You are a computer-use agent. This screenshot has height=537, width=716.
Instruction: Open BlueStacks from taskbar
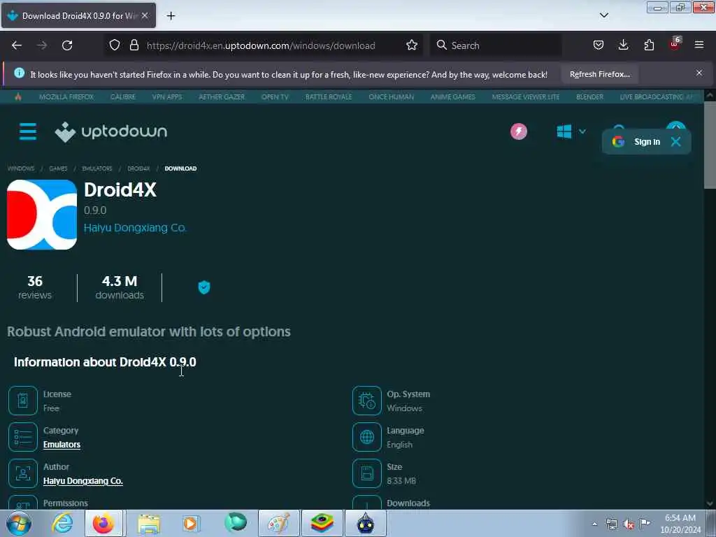coord(322,523)
